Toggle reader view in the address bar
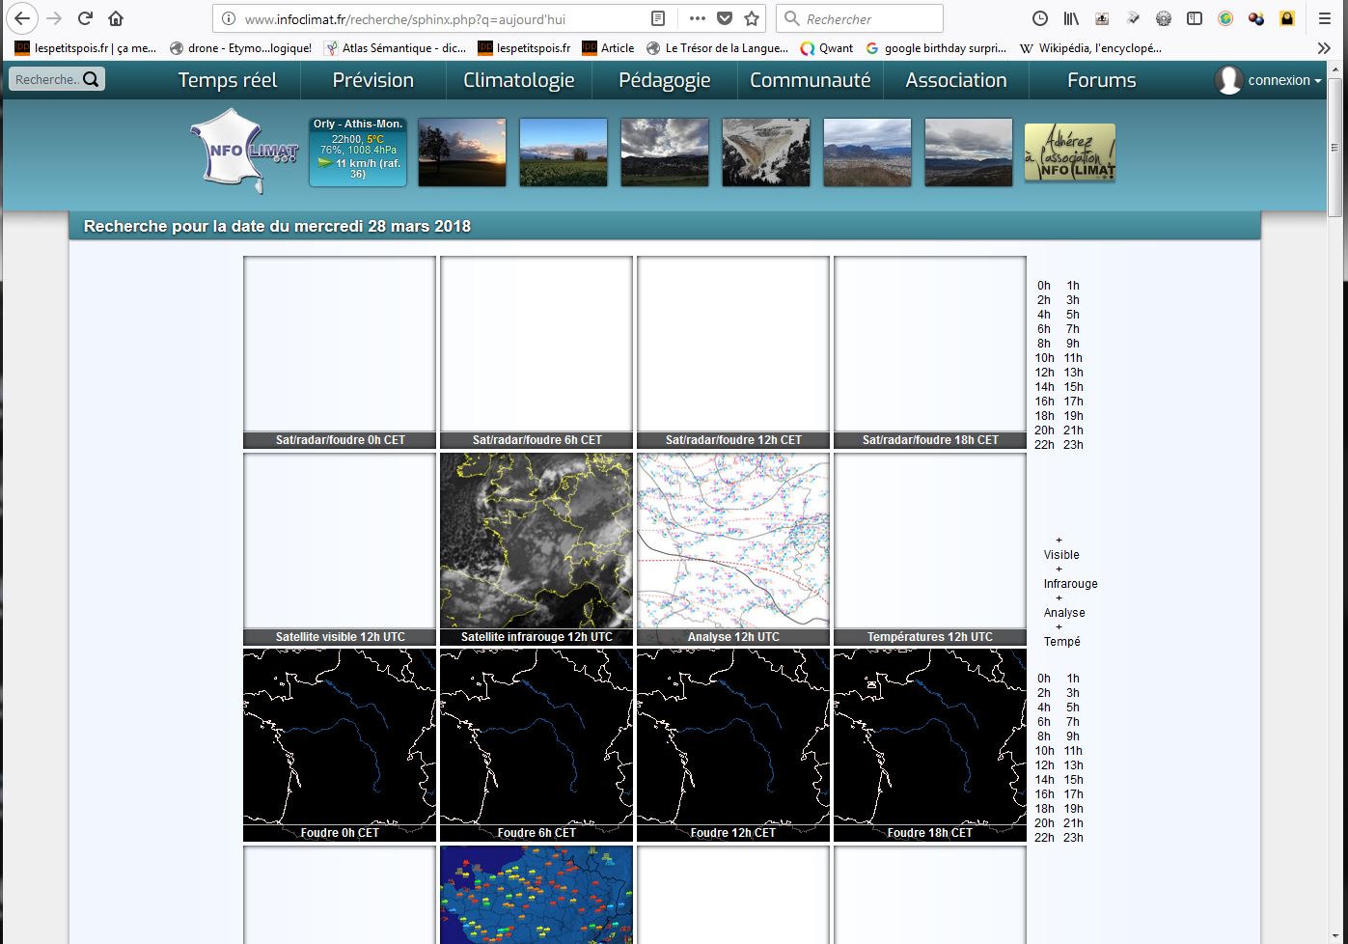The width and height of the screenshot is (1348, 944). click(x=657, y=18)
